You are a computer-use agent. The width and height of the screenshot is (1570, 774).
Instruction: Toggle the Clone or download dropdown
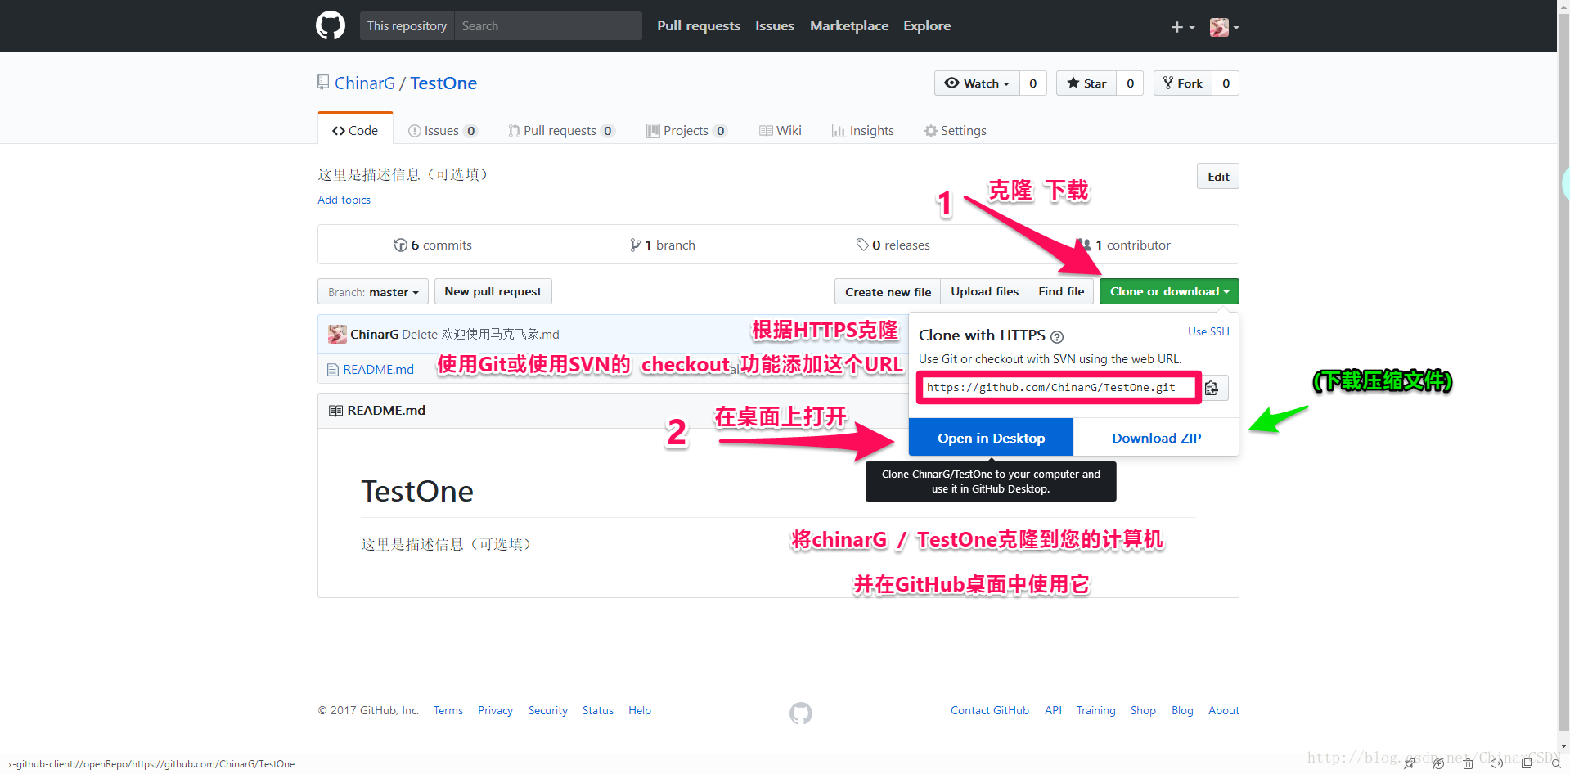coord(1169,291)
